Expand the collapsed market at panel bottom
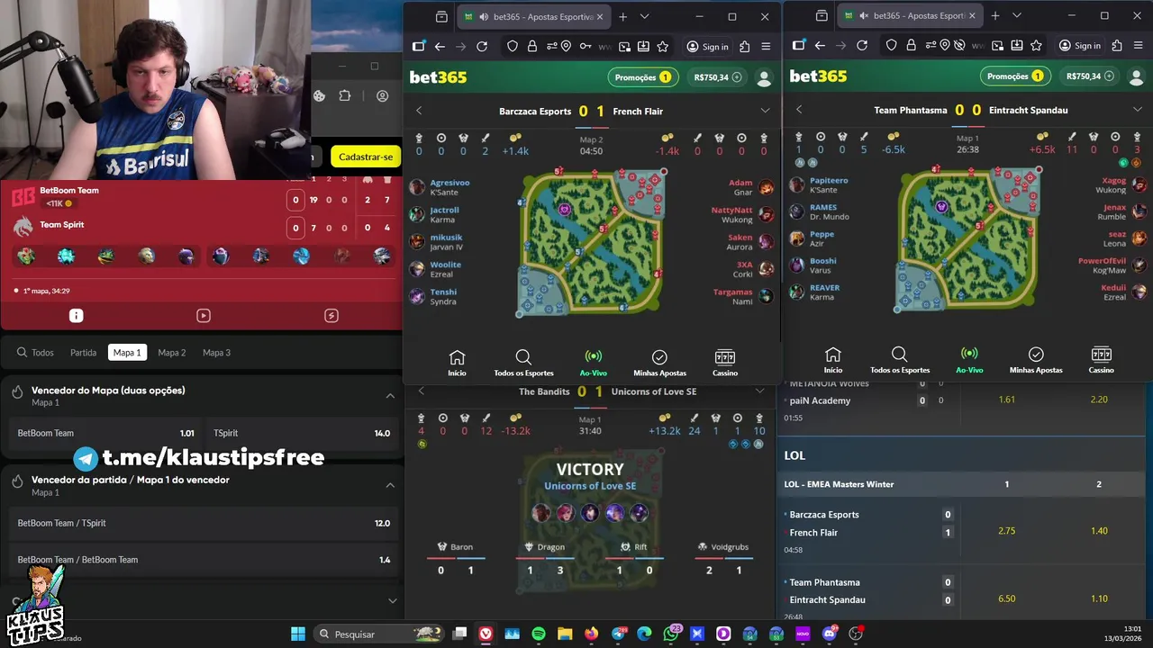This screenshot has height=648, width=1153. click(392, 600)
